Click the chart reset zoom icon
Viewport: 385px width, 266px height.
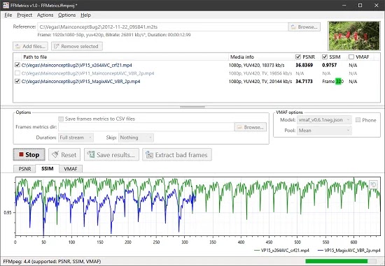(374, 184)
